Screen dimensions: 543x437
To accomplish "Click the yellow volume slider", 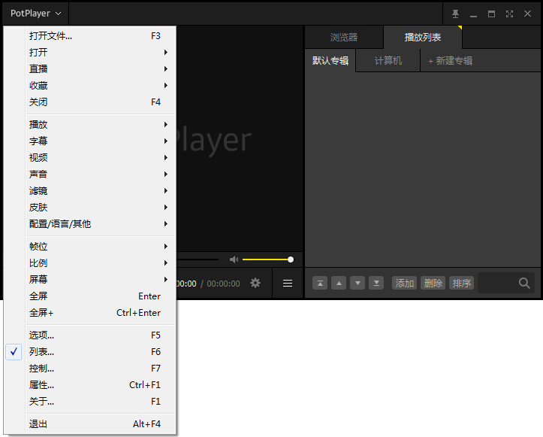I will point(267,259).
